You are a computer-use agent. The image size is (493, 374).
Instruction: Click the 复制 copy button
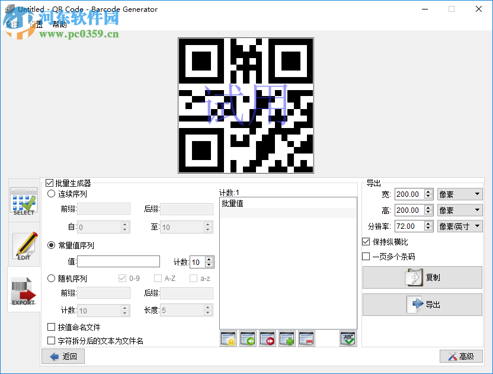click(421, 277)
